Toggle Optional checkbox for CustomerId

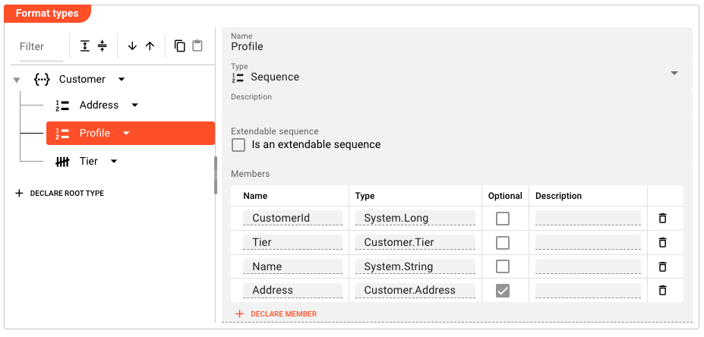(503, 219)
